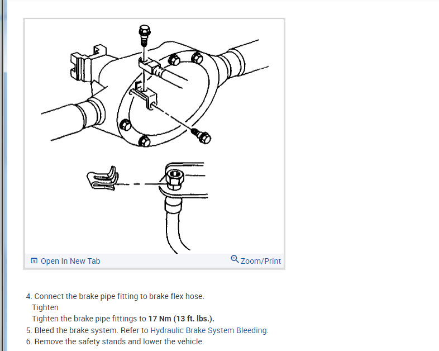
Task: Click the standalone Tighten heading line
Action: click(x=45, y=307)
